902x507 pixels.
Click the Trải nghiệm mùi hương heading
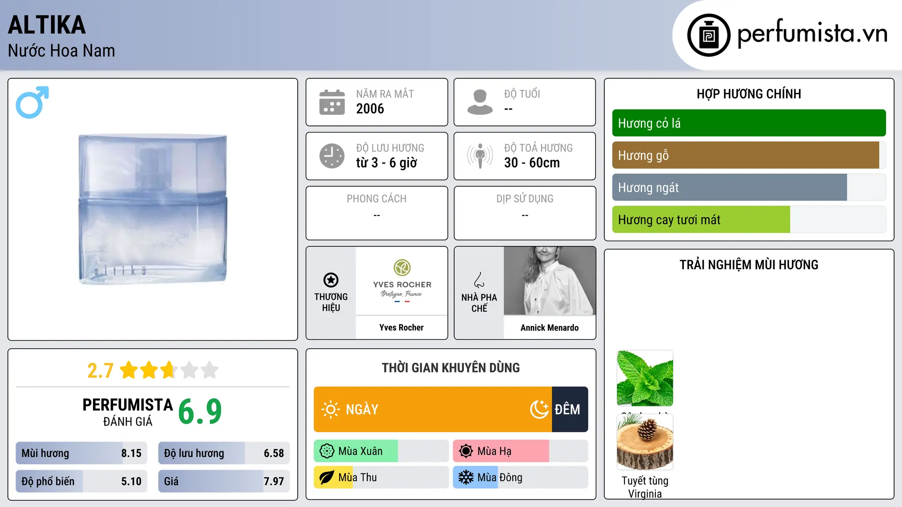[x=749, y=265]
